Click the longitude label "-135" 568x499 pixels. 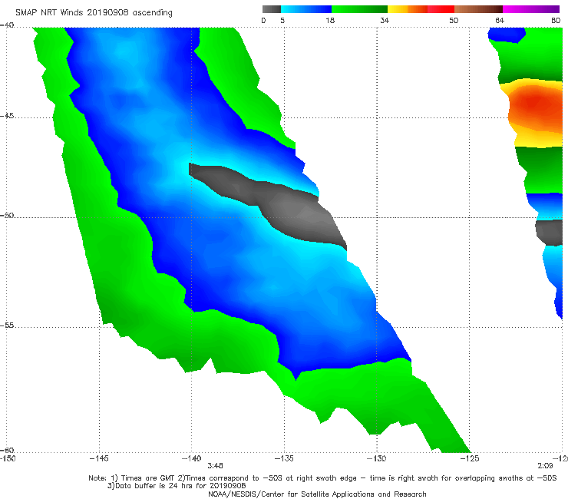(284, 458)
